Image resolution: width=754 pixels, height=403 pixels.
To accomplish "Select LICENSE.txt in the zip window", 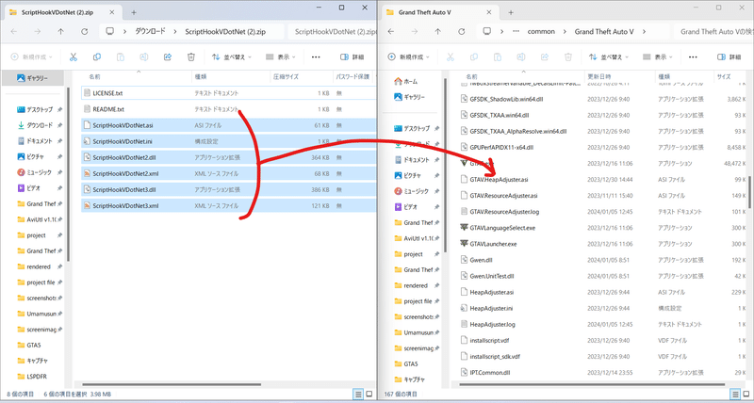I will tap(228, 93).
